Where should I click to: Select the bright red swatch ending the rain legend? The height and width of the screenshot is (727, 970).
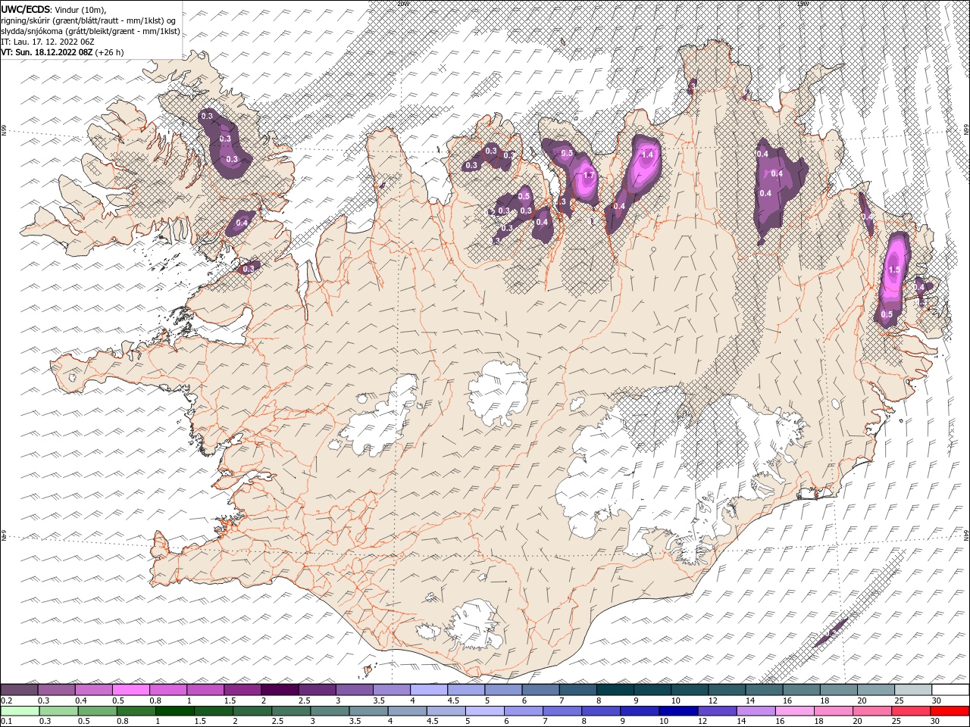(x=950, y=711)
